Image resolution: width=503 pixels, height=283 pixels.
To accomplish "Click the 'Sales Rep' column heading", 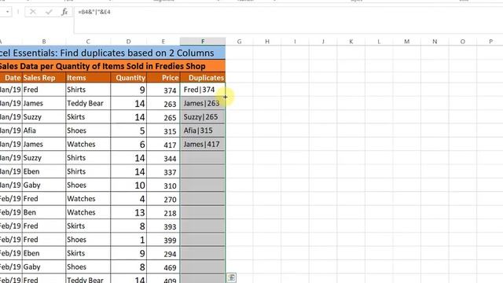I will pos(44,78).
